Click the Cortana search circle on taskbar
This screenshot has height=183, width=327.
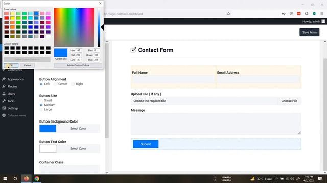15,178
